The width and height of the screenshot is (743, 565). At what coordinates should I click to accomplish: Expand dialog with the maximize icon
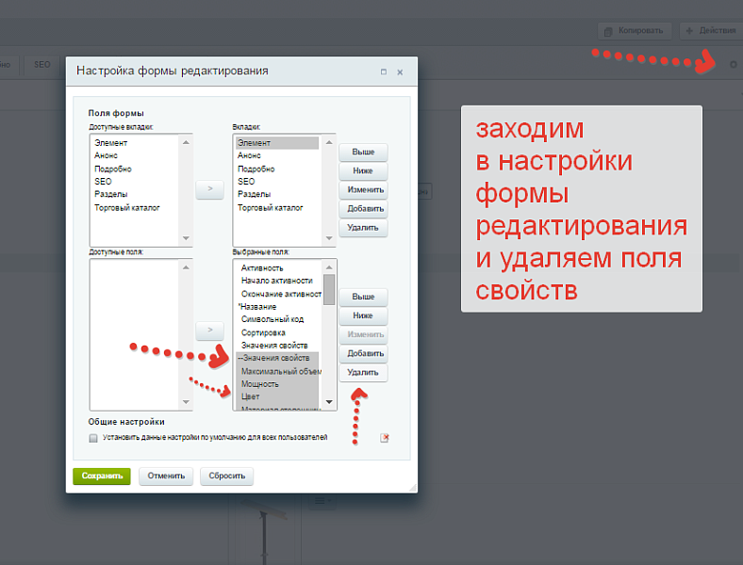[x=383, y=72]
